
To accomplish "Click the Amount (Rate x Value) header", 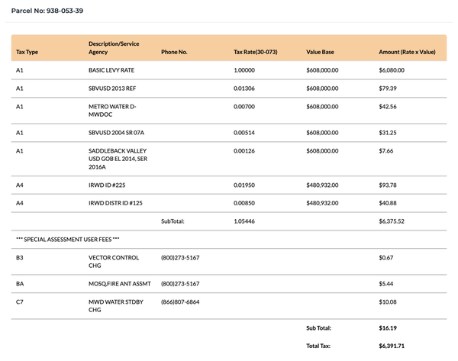I will [407, 52].
